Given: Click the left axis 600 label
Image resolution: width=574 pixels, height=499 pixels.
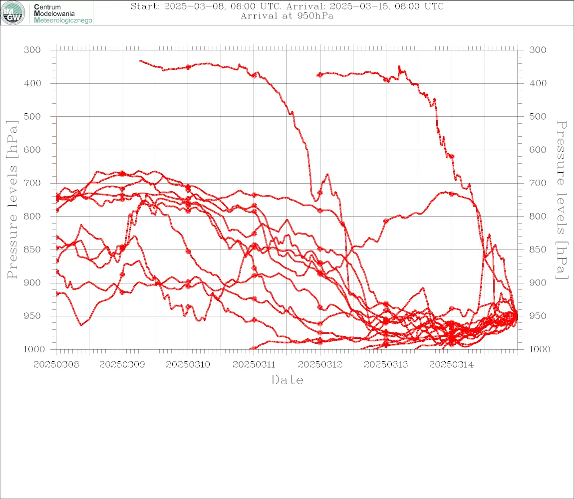Looking at the screenshot, I should (32, 150).
